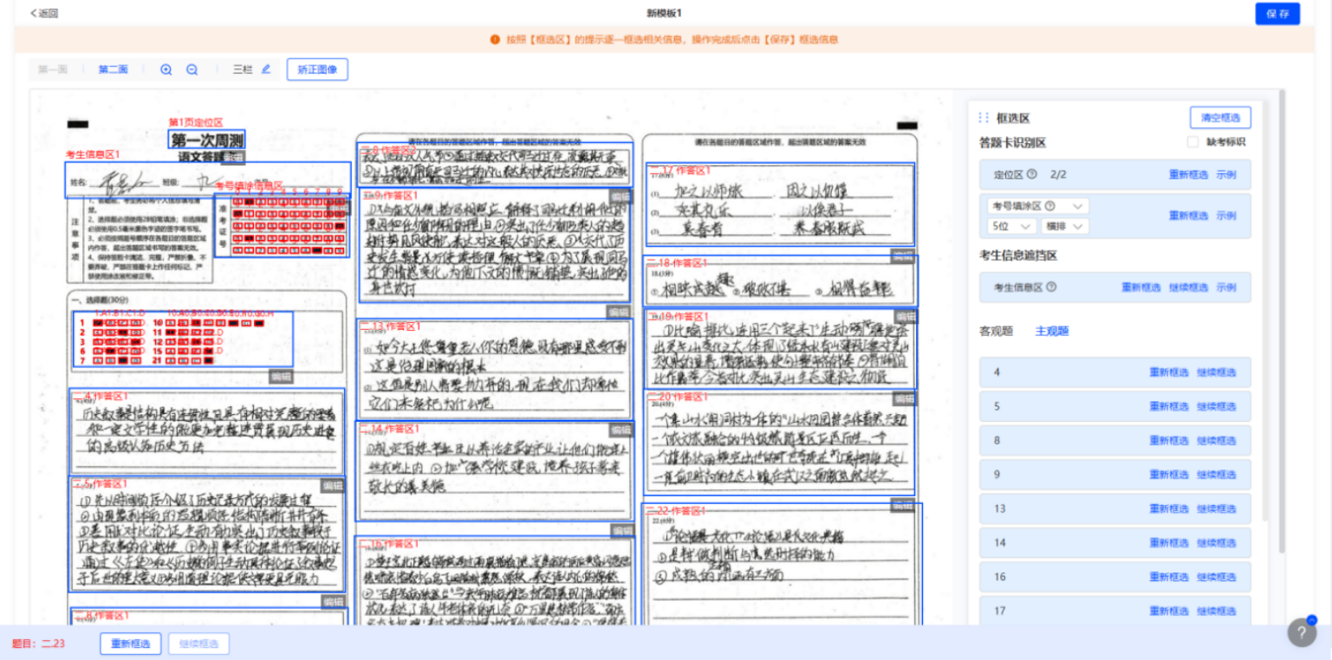The width and height of the screenshot is (1332, 660).
Task: Click the zoom out magnifier icon
Action: coord(192,69)
